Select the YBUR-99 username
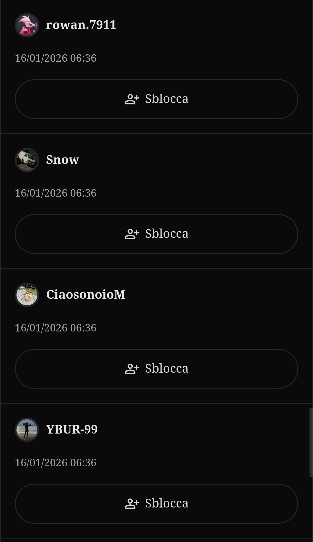This screenshot has width=313, height=542. 72,429
